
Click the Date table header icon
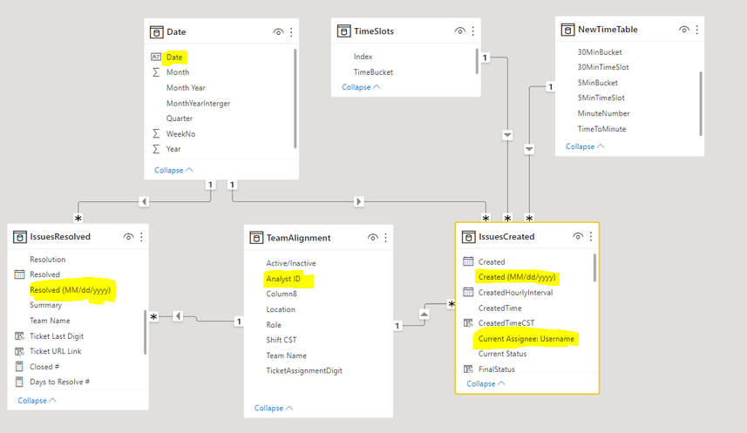pos(156,32)
